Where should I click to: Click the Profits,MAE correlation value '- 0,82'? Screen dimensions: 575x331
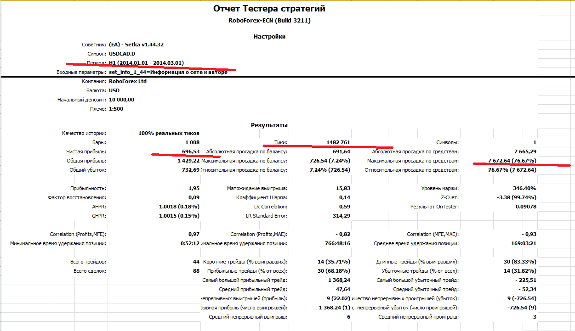point(344,234)
